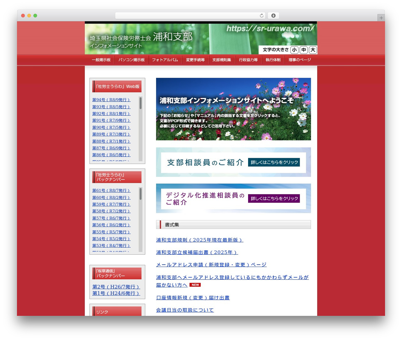Open link about メールが届かない方へ

[x=232, y=281]
